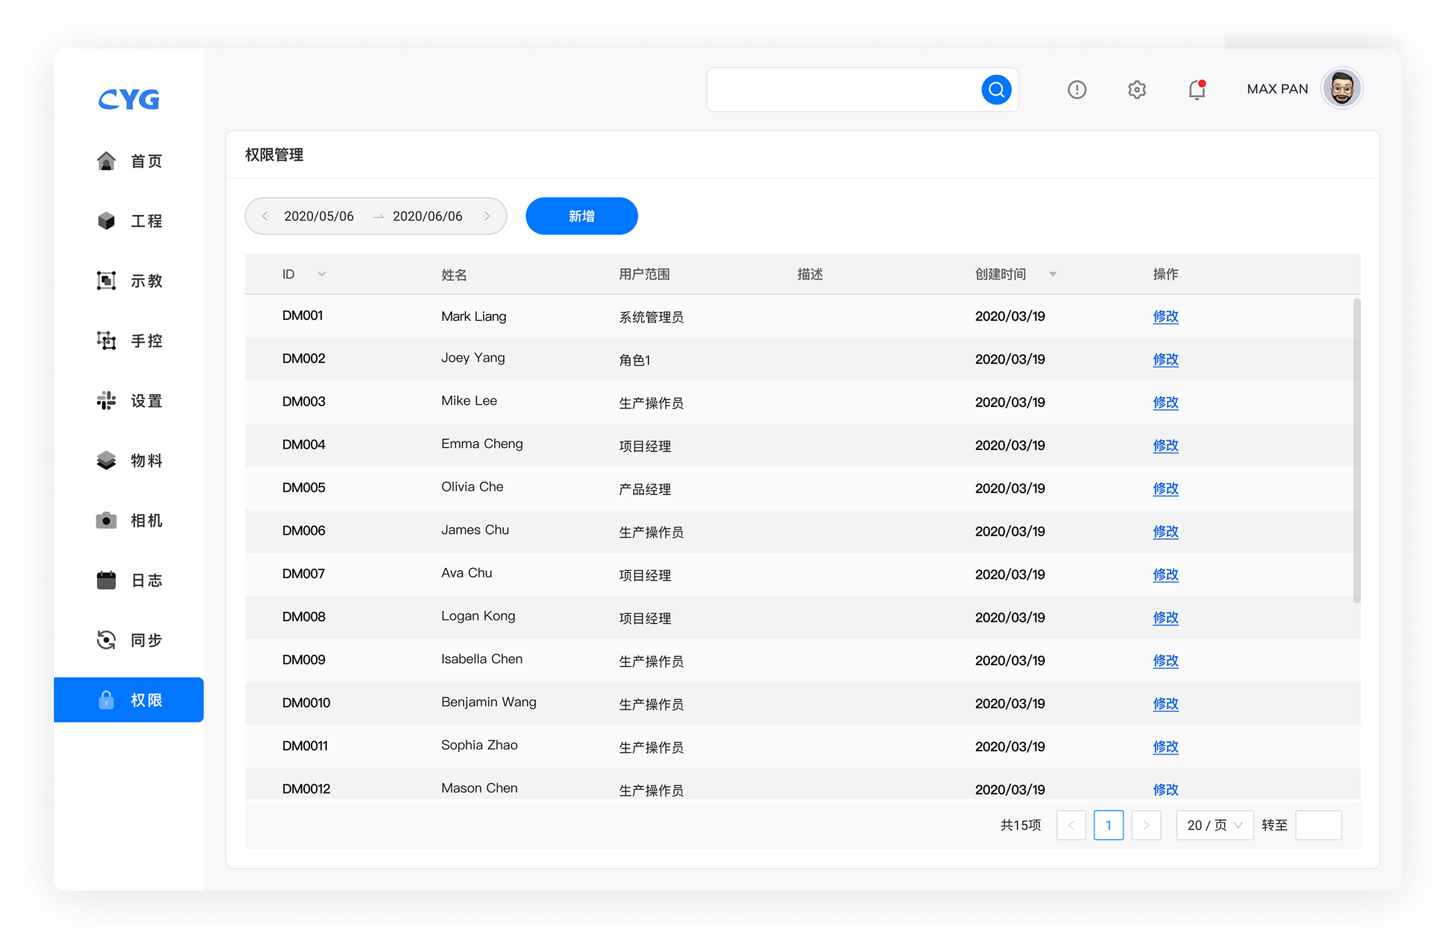Click next page arrow in pagination
Viewport: 1456px width, 950px height.
[x=1146, y=825]
